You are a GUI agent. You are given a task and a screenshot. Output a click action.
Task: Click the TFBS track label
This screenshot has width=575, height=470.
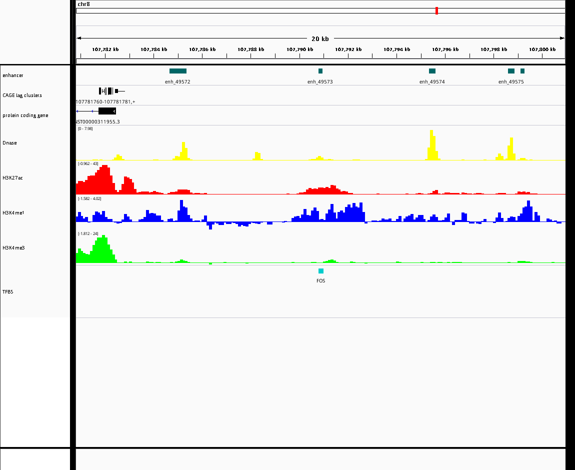(x=7, y=292)
